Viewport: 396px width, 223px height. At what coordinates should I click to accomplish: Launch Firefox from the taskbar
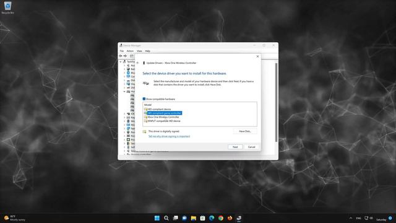tap(230, 218)
